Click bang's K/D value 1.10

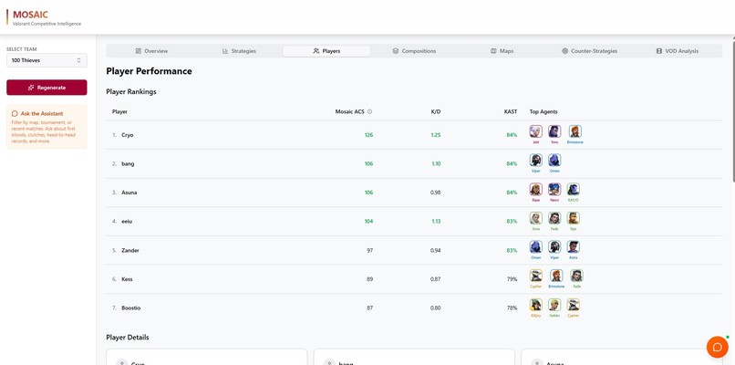(x=436, y=163)
